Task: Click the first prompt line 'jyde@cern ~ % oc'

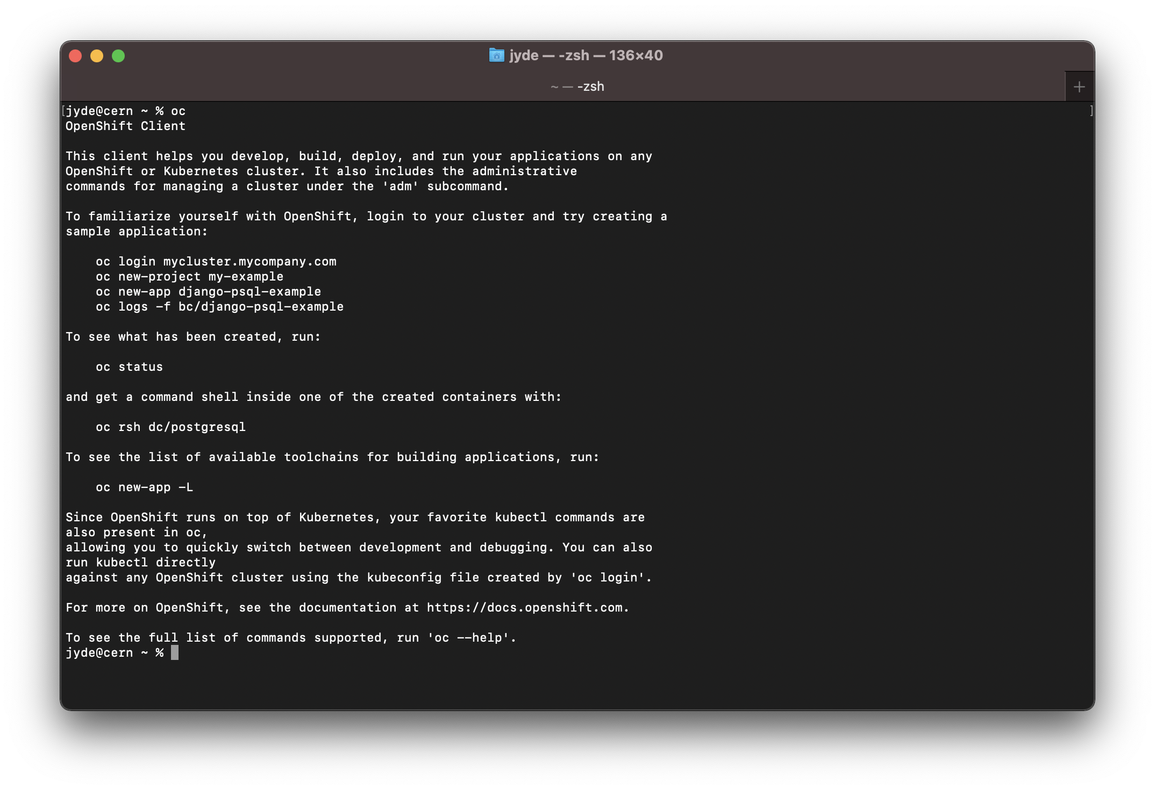Action: 126,111
